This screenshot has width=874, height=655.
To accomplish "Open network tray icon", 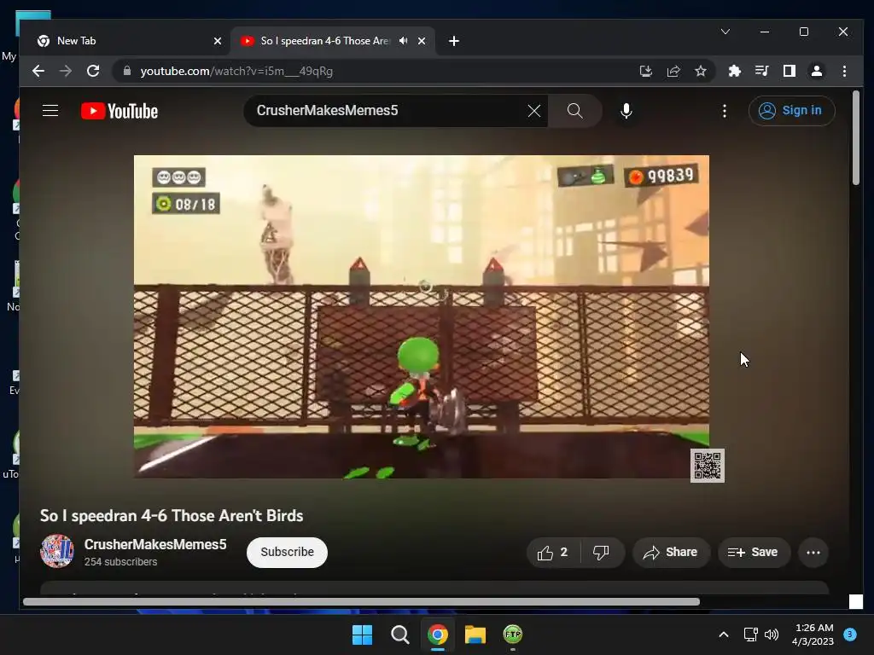I will pos(751,635).
